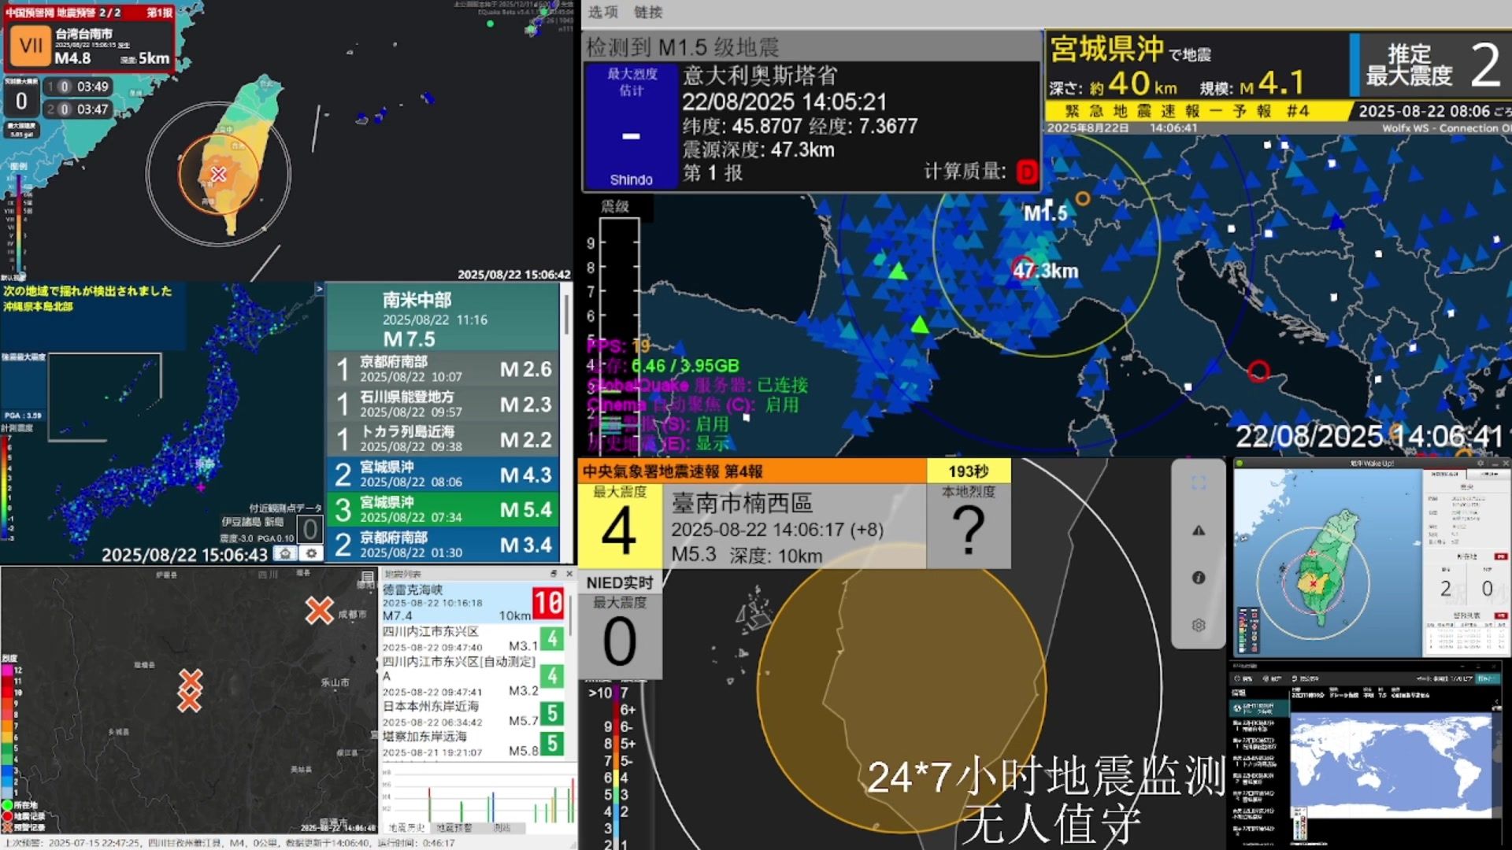Select the 03:47 countdown row in warning panel

point(78,109)
